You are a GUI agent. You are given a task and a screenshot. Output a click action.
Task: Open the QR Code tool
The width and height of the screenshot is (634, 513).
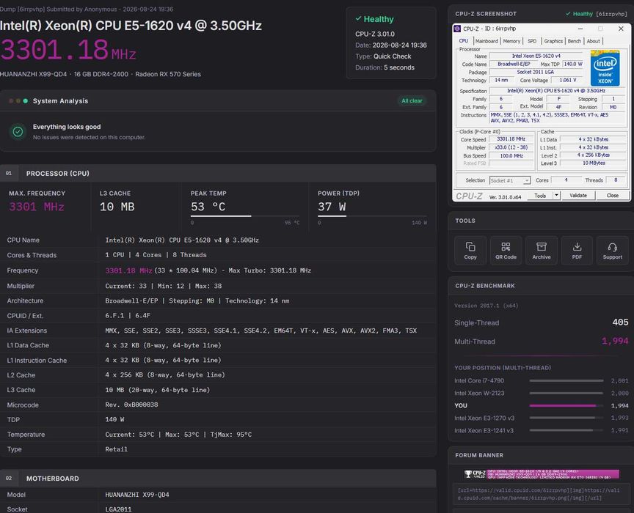[506, 251]
